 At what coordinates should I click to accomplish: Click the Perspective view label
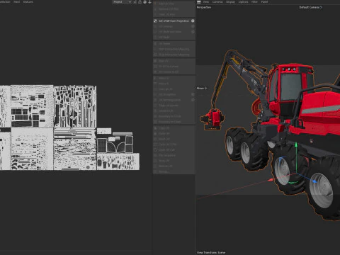tap(204, 7)
